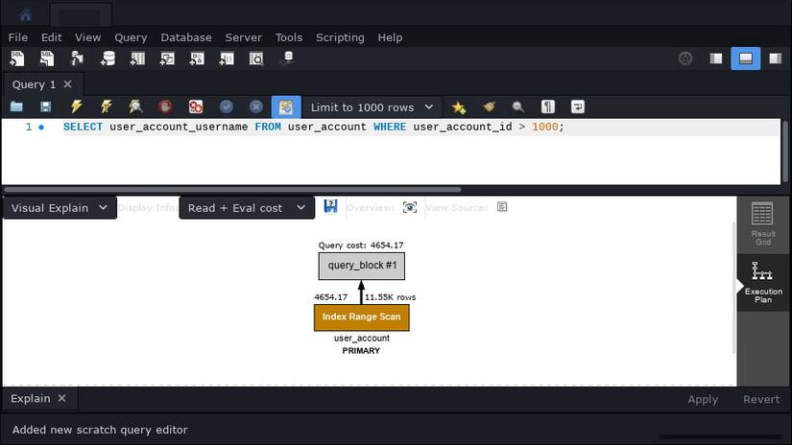
Task: Click the 'PRIMARY' index label
Action: tap(361, 351)
